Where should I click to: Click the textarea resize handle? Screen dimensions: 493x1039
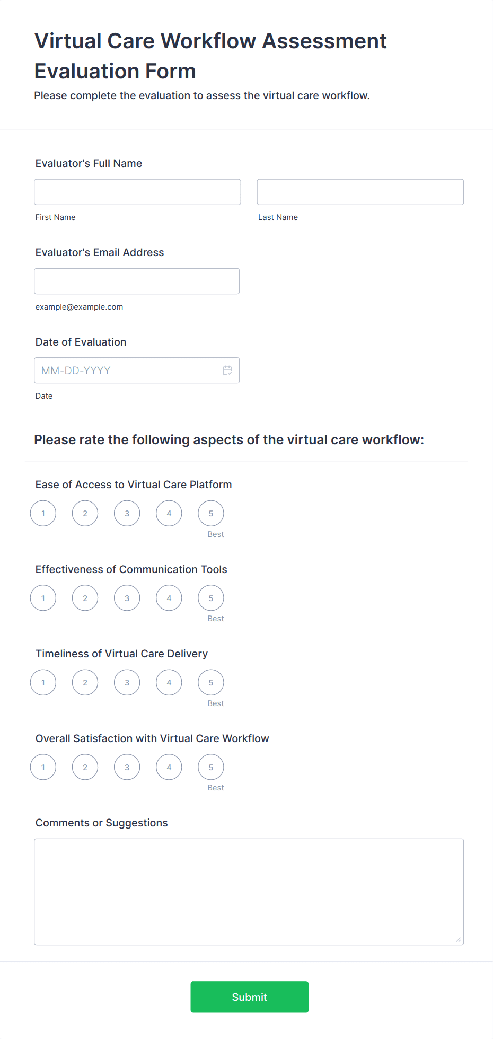pyautogui.click(x=457, y=939)
